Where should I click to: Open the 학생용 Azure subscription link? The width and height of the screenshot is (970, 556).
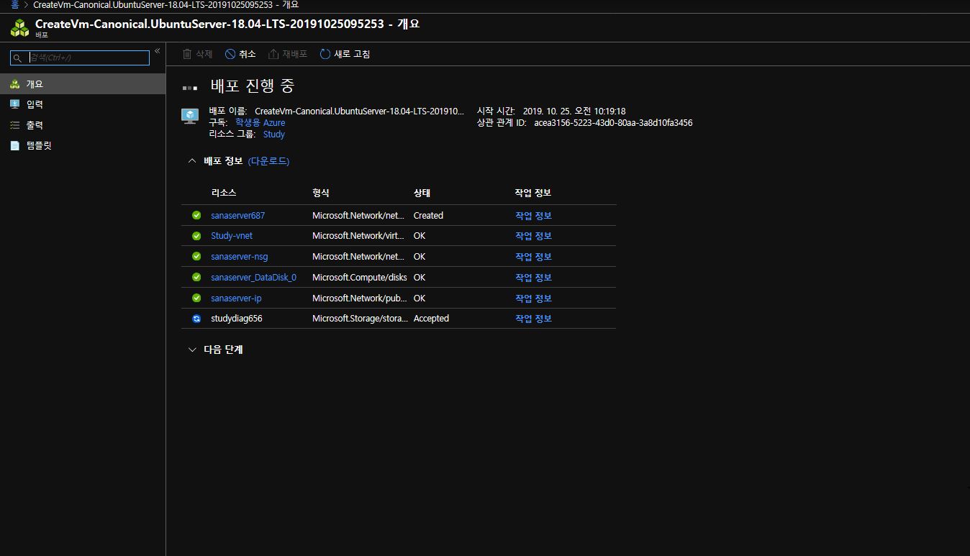[x=260, y=123]
